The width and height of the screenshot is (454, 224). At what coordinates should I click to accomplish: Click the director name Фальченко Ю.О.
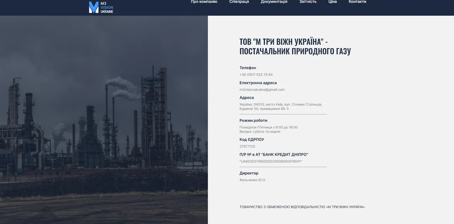pyautogui.click(x=253, y=180)
